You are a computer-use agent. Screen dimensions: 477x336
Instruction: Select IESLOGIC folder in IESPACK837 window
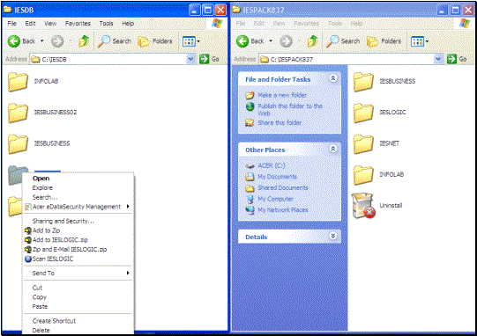[x=380, y=113]
